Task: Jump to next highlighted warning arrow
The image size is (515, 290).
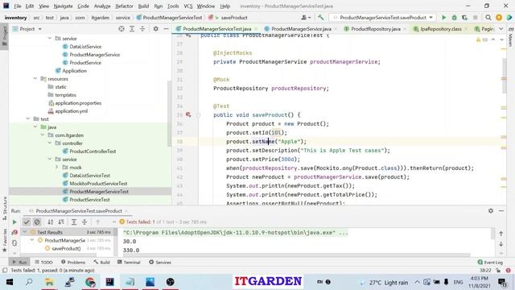Action: click(x=501, y=39)
